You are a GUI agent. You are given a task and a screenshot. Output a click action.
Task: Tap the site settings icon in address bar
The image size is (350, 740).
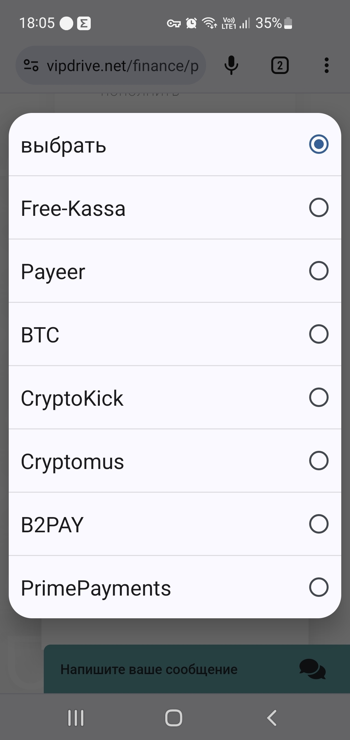tap(31, 66)
